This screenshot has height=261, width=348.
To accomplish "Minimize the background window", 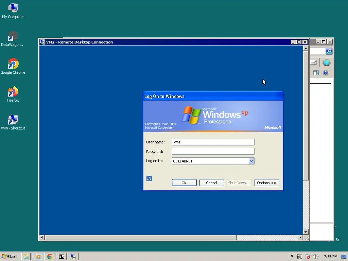I will point(318,42).
